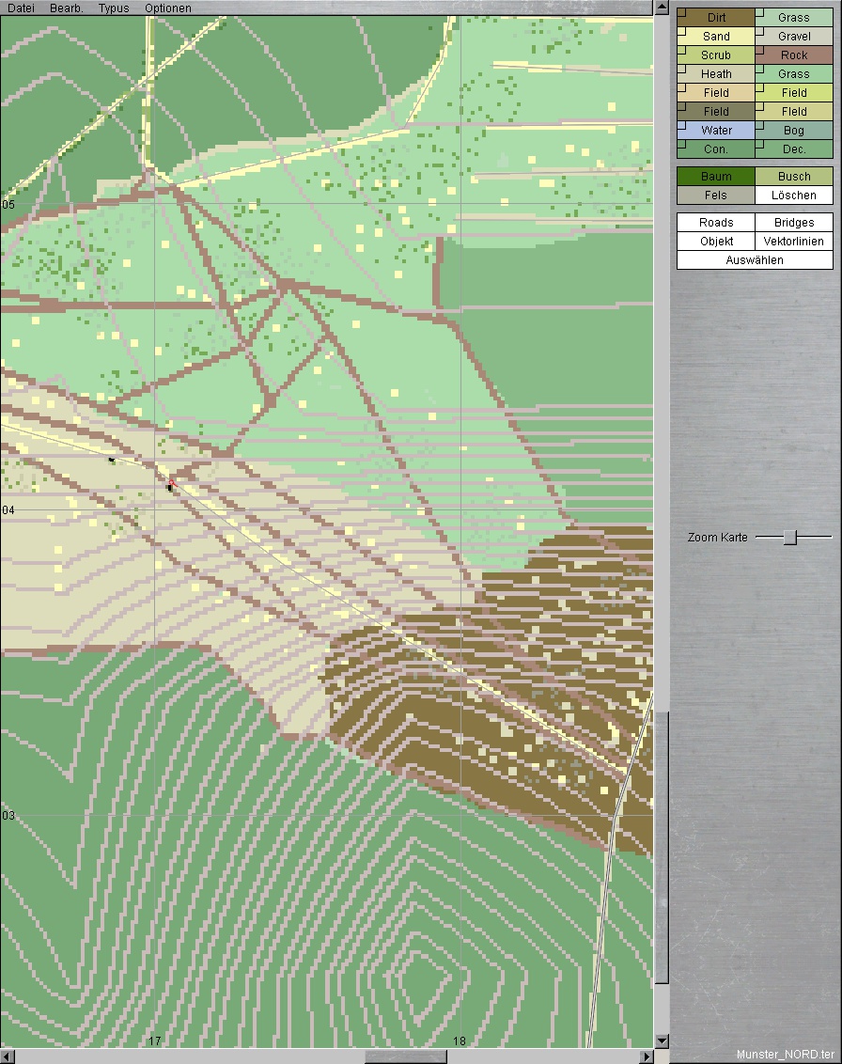The height and width of the screenshot is (1064, 842).
Task: Tick the small checkbox on Dirt swatch
Action: pos(681,12)
